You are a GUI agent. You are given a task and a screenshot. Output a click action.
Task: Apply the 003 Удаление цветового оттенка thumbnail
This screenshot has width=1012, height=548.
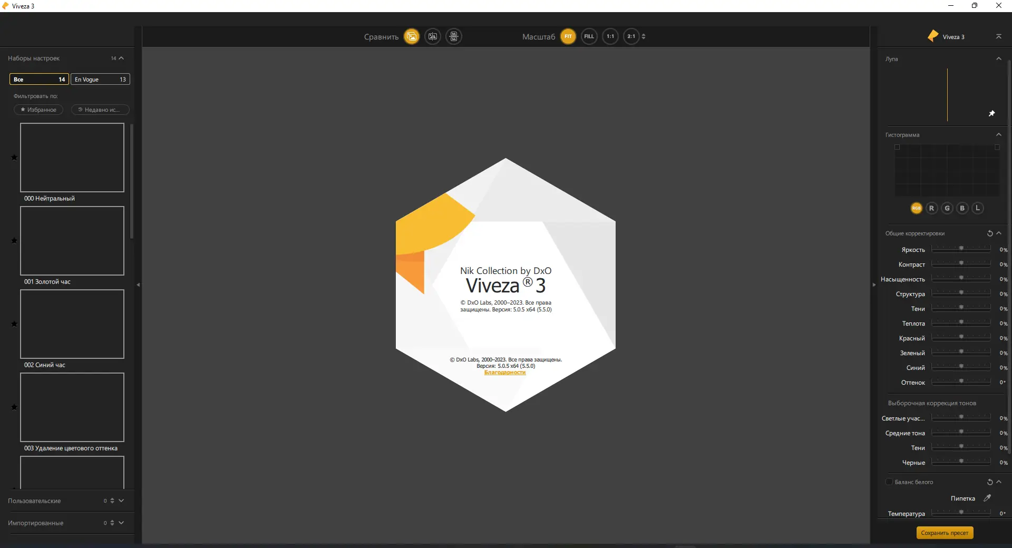tap(72, 407)
